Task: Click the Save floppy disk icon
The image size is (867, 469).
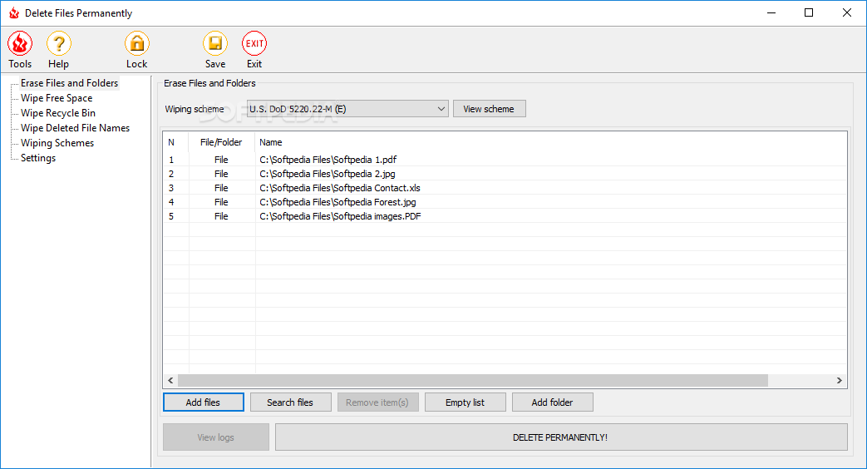Action: tap(215, 44)
